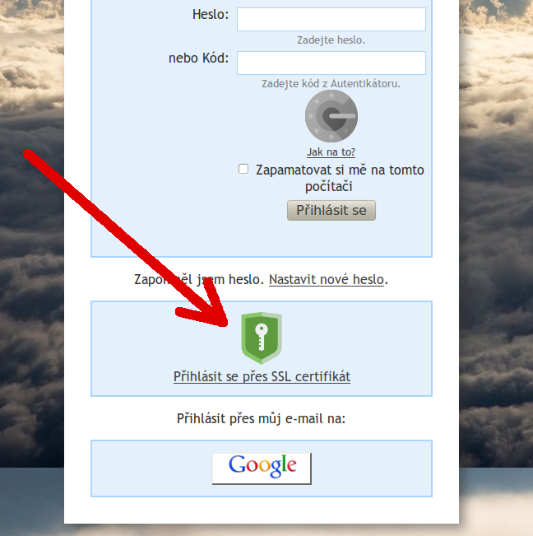
Task: Click the Zapamatovat si mě na tomto počítači label
Action: [340, 178]
